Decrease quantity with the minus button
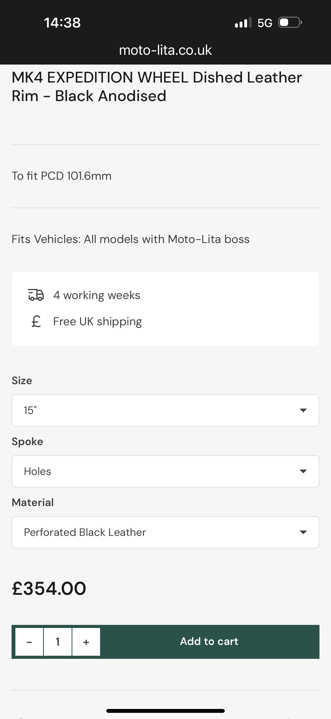 point(29,642)
